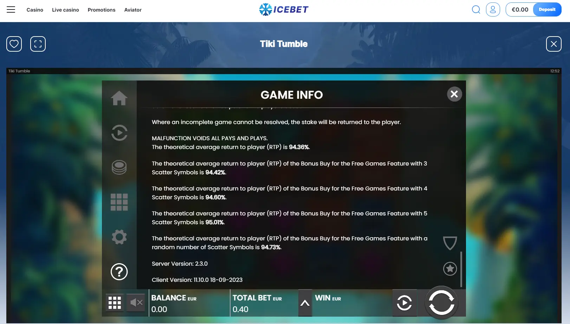Open the game menu grid button

click(115, 303)
